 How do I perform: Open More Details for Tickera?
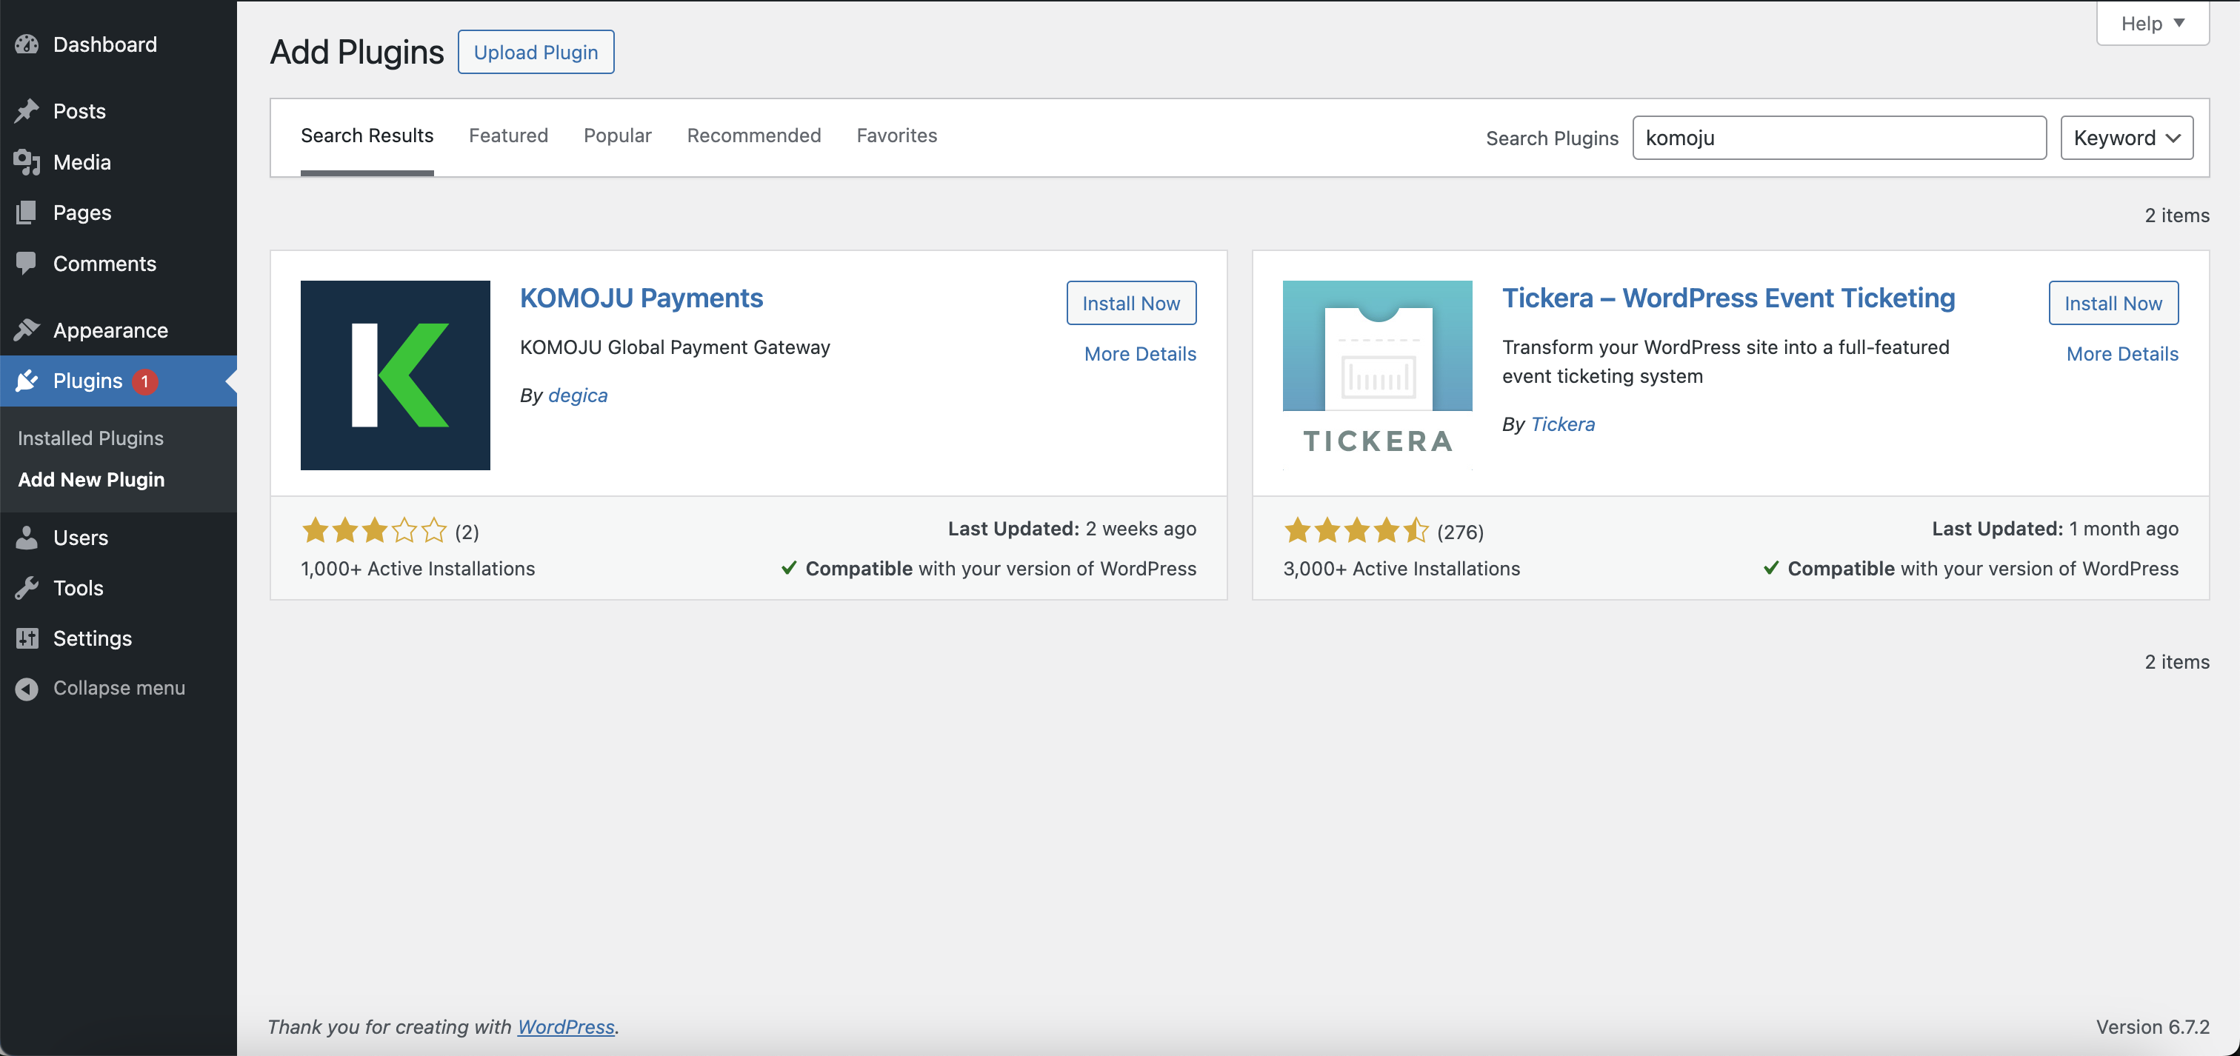2121,354
